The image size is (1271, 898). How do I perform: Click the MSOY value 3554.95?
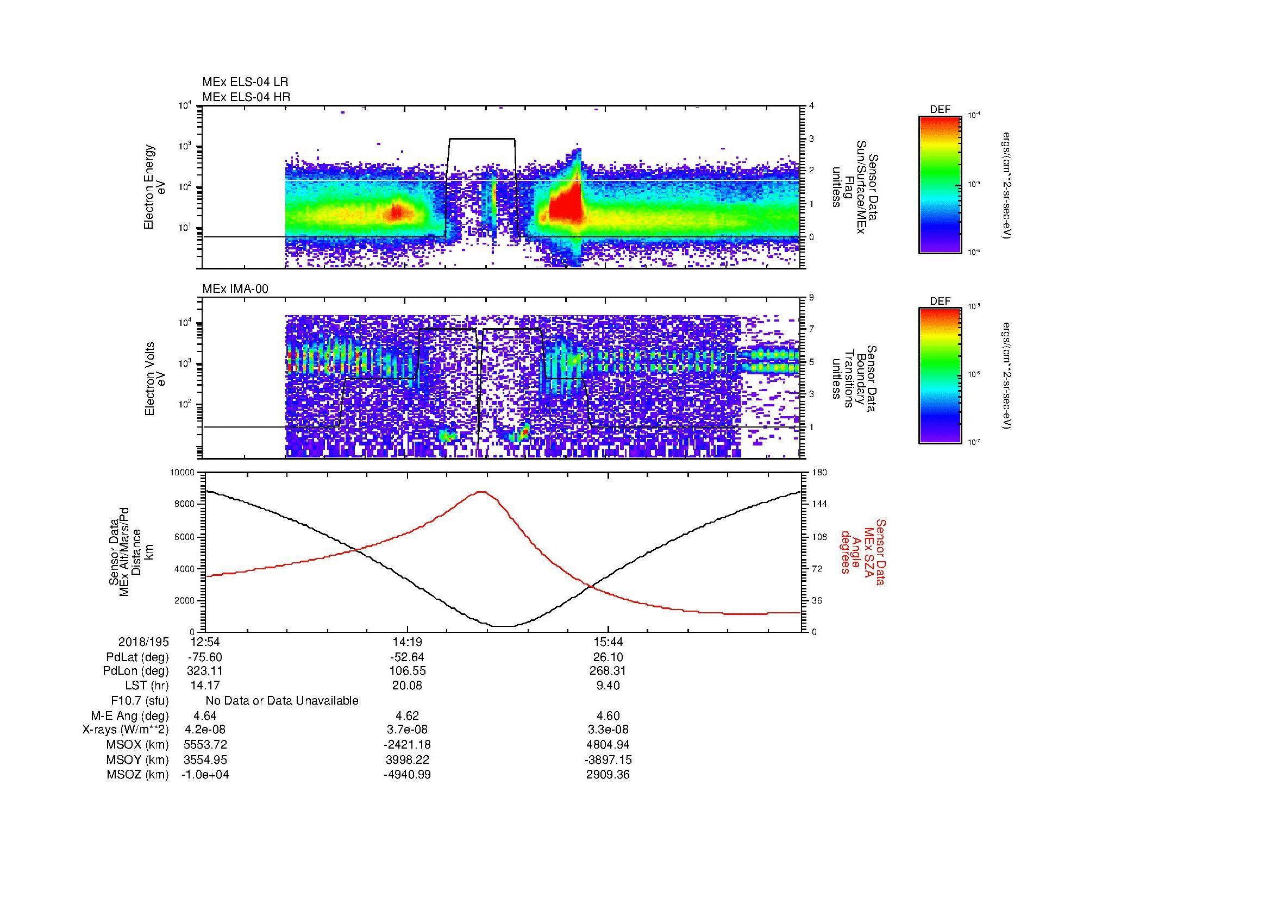point(205,759)
